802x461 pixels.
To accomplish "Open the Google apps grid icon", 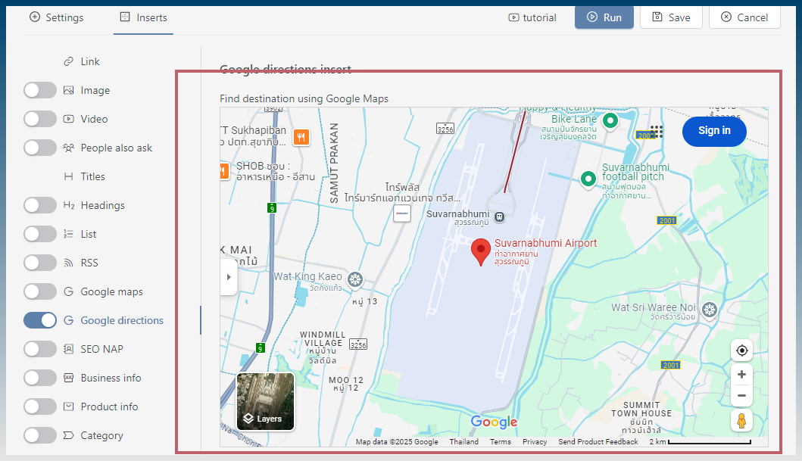I will pyautogui.click(x=657, y=132).
